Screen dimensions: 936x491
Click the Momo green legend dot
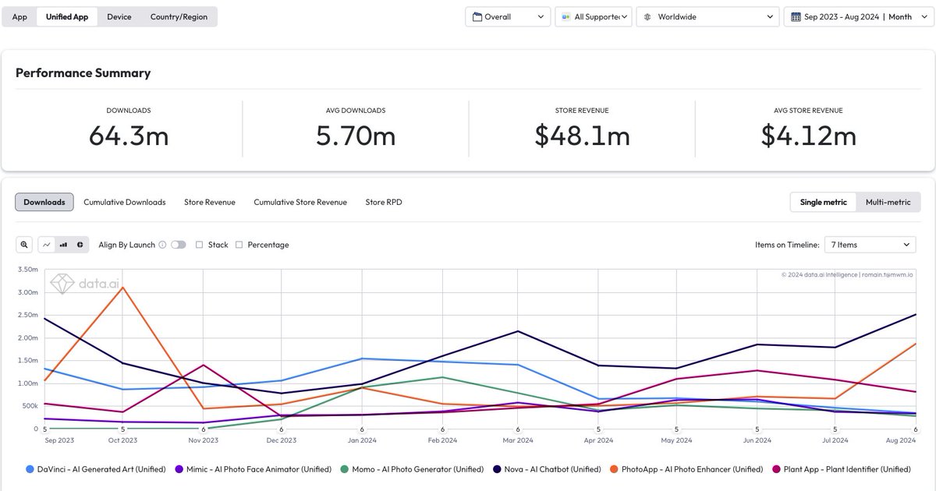[x=346, y=469]
